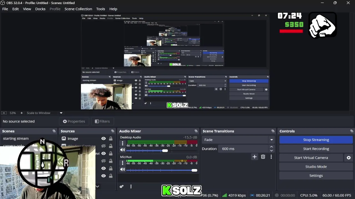Open the Mic/Aux three-dot options menu
The width and height of the screenshot is (355, 199).
(x=122, y=163)
